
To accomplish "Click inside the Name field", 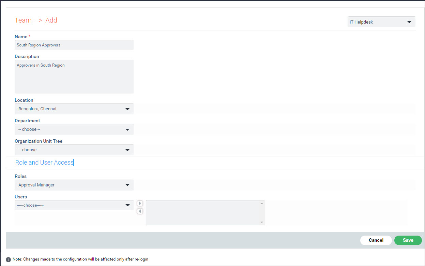I will point(74,45).
